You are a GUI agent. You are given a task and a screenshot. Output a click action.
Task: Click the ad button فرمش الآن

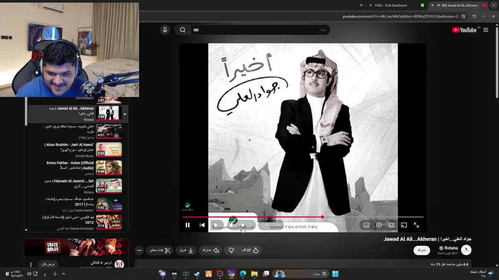point(48,264)
